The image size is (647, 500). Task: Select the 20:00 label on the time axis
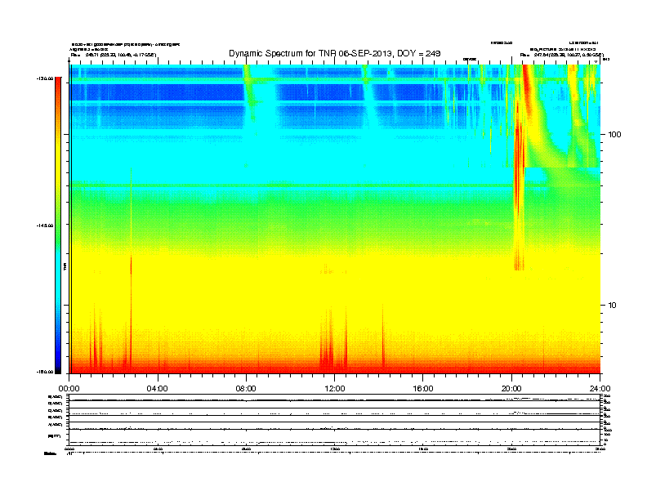click(x=511, y=389)
